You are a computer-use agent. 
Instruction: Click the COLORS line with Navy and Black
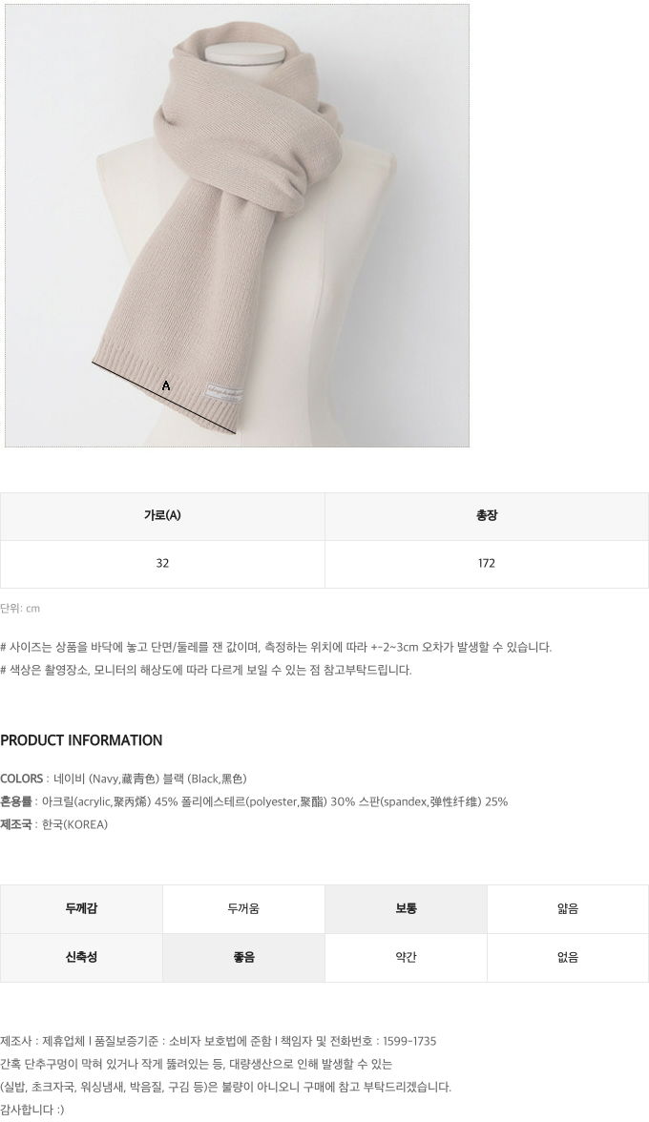[x=123, y=779]
